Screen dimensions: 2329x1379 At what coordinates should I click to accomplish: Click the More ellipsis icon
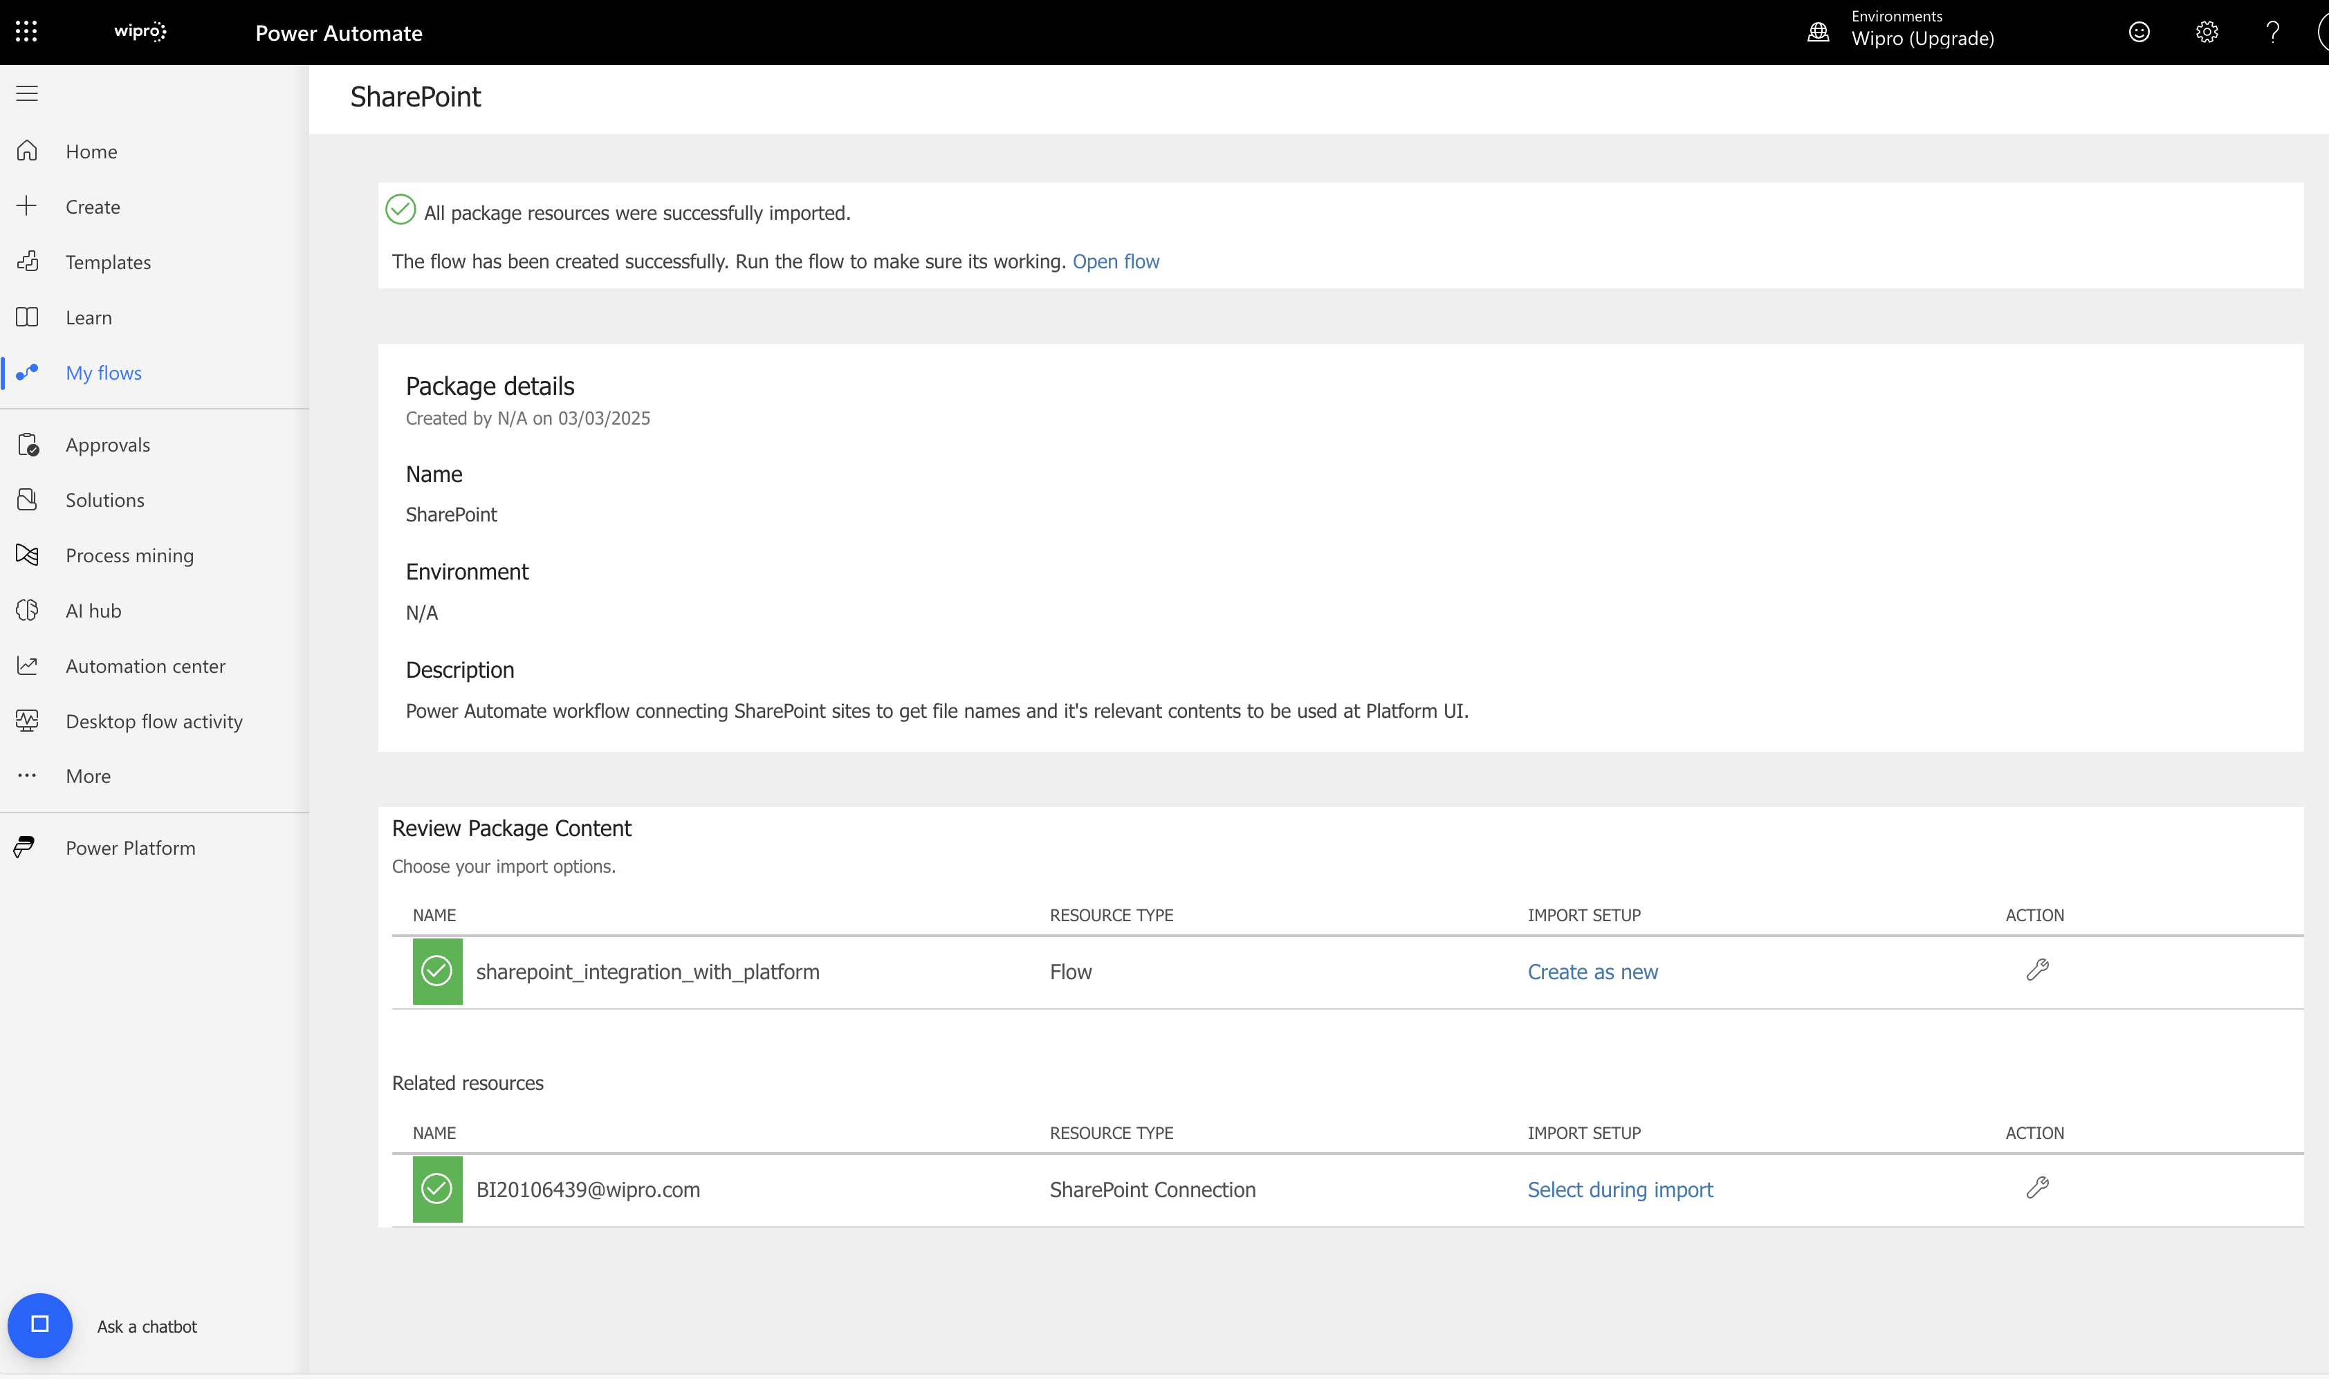27,775
